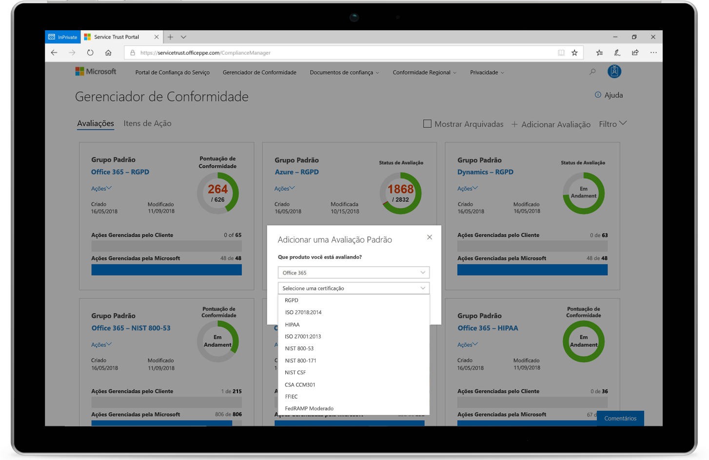Viewport: 709px width, 460px height.
Task: Open the user account avatar
Action: (x=614, y=72)
